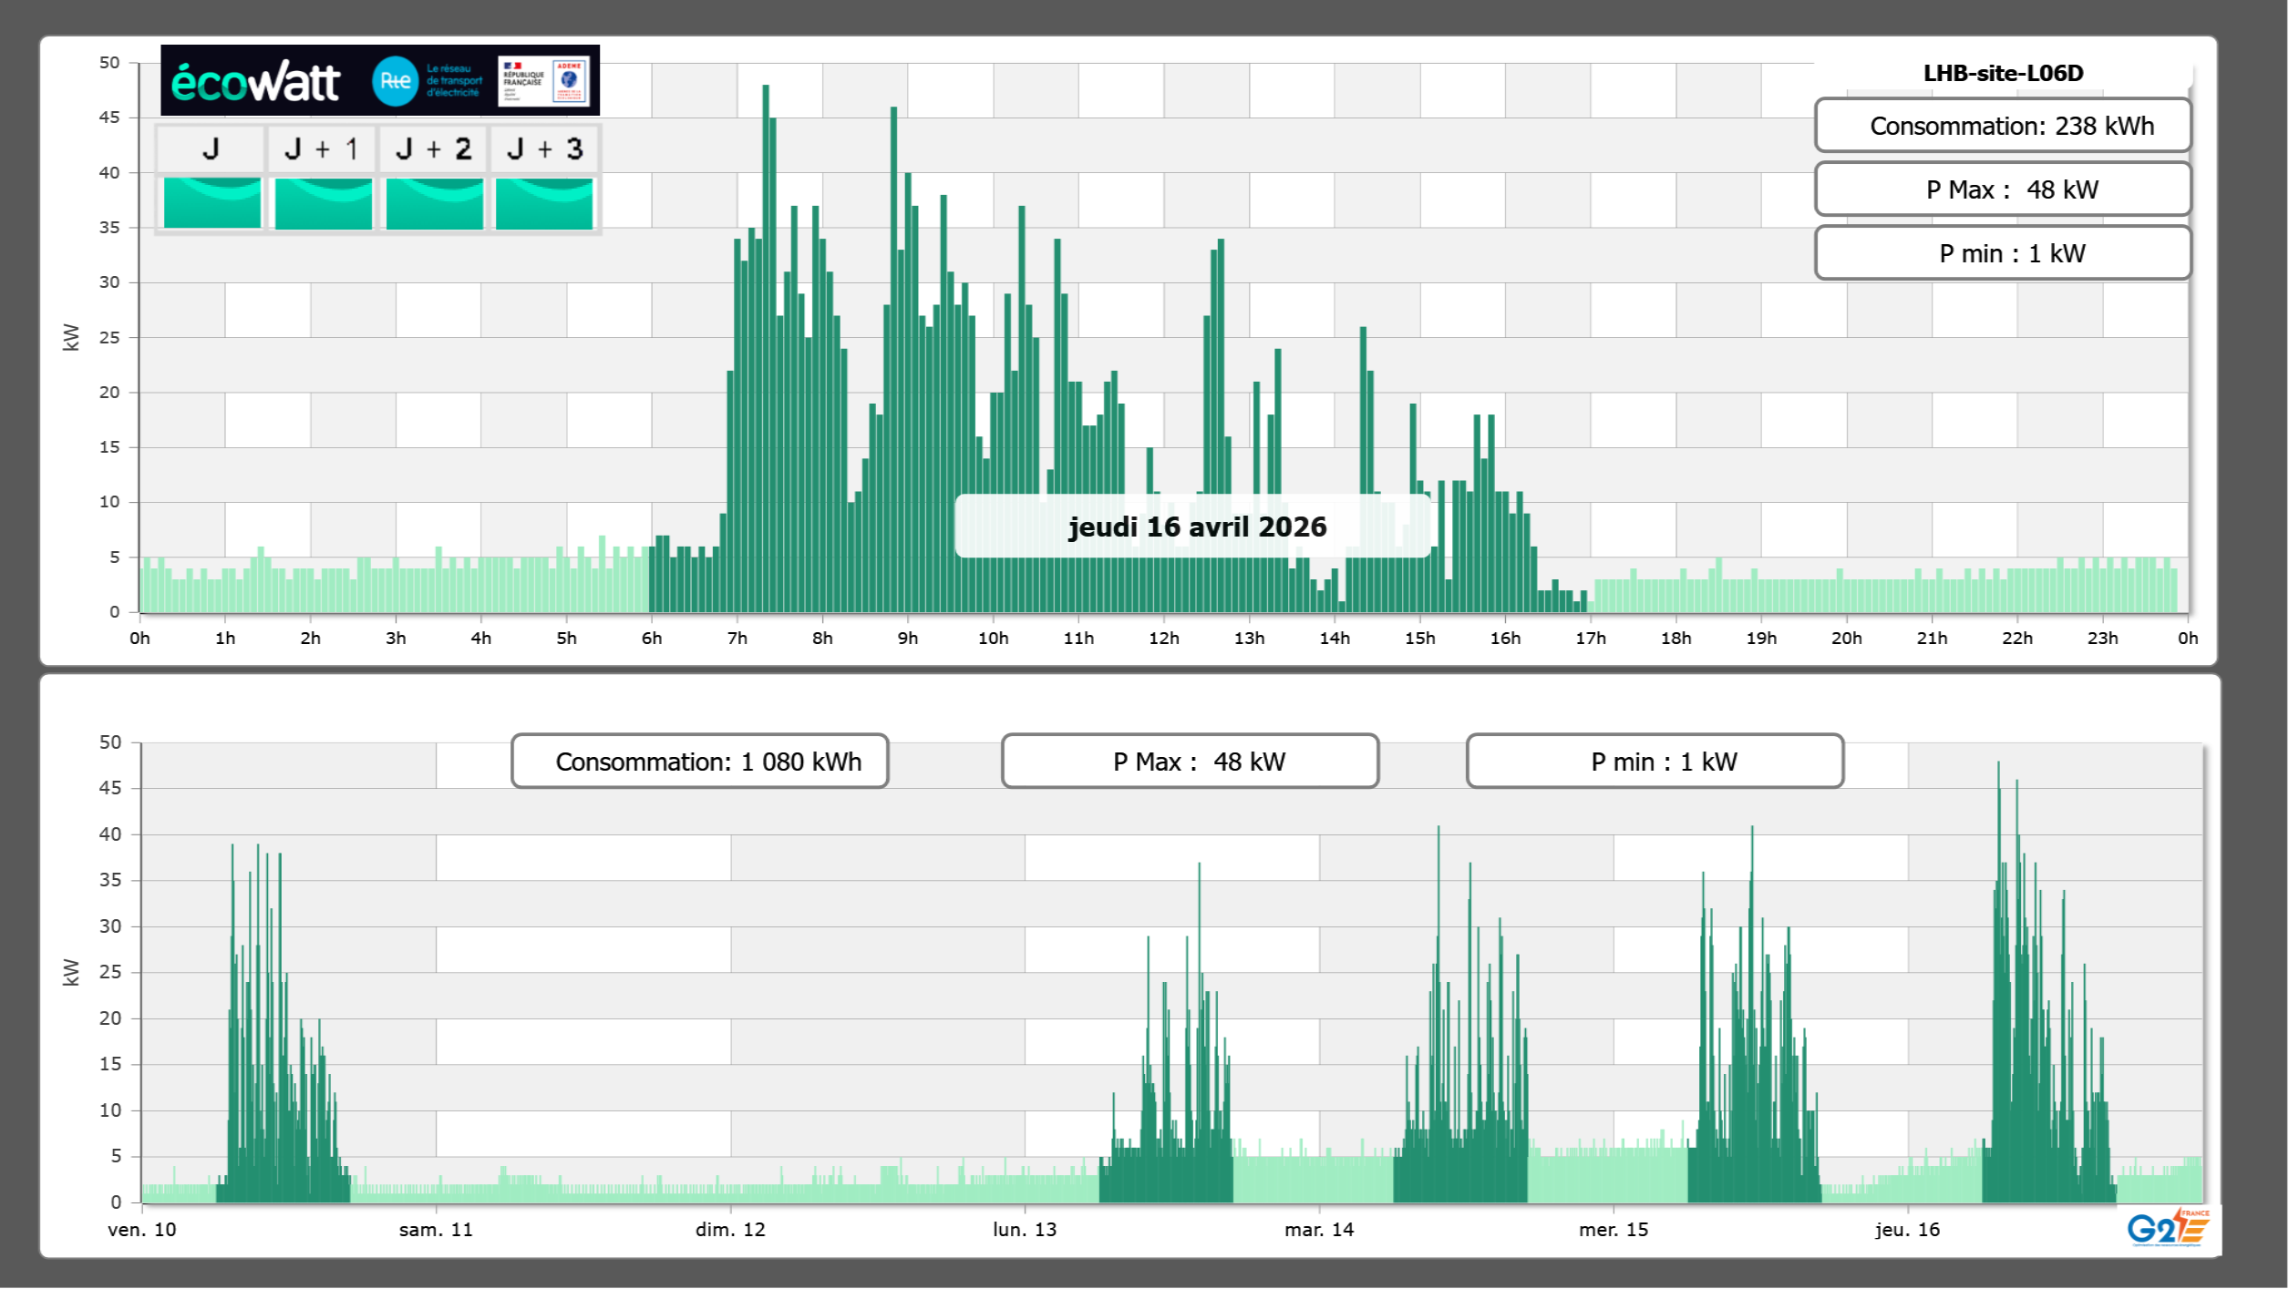Click the green J + 1 signal icon

tap(323, 202)
